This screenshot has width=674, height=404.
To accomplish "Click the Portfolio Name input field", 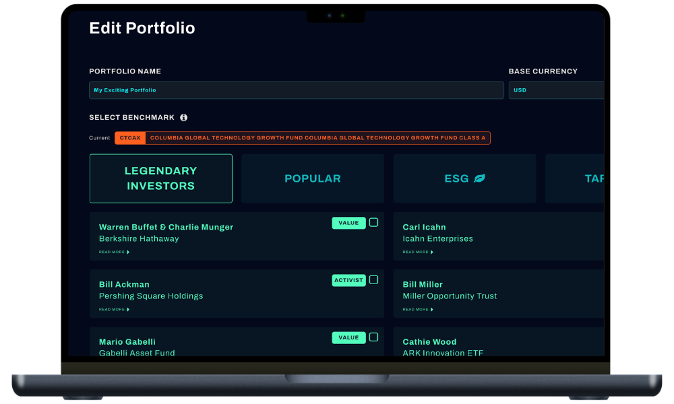I will point(296,90).
